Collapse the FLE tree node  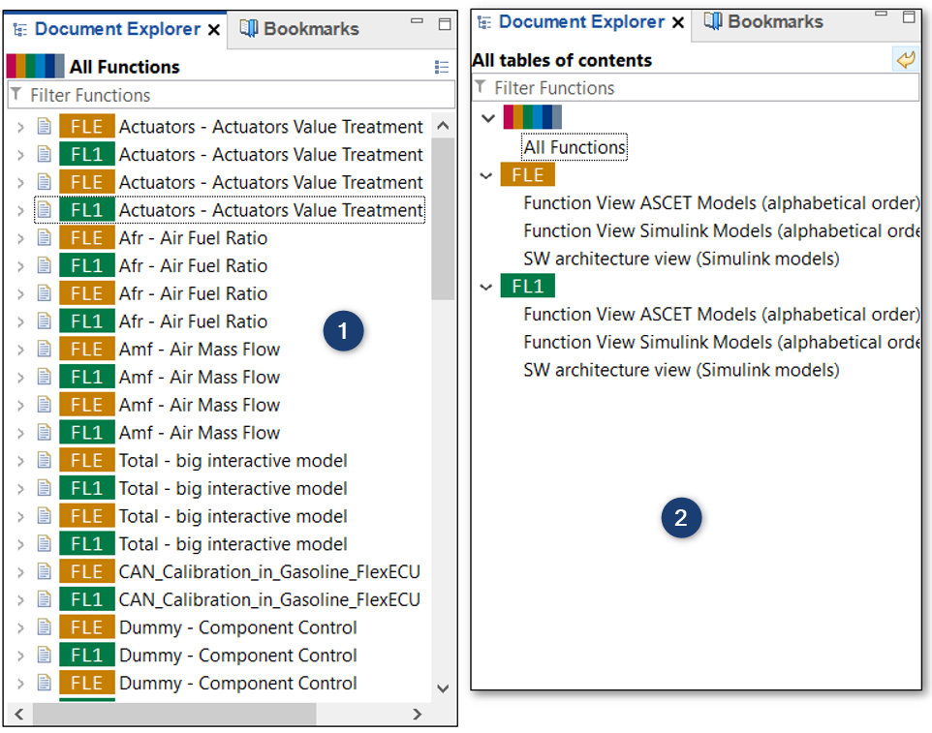[486, 175]
